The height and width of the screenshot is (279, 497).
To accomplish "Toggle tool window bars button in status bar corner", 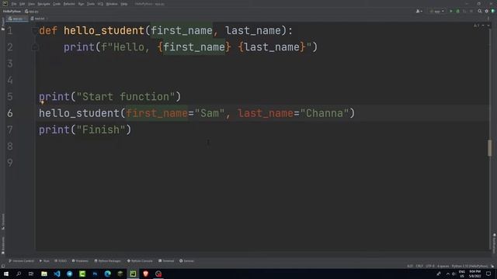I will [3, 267].
